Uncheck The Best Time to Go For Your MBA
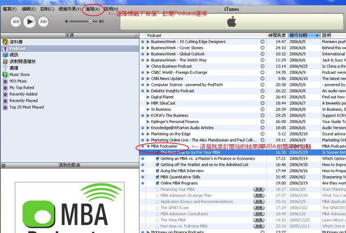This screenshot has width=346, height=233. point(157,153)
